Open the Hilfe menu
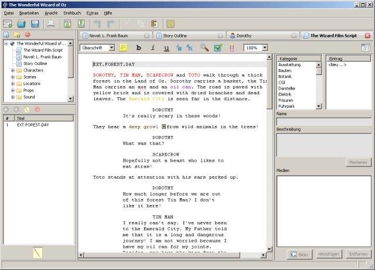 pyautogui.click(x=108, y=13)
